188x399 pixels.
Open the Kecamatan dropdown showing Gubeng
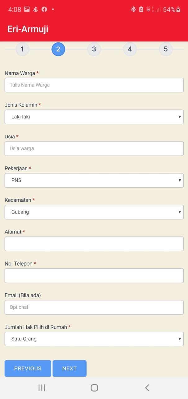click(94, 212)
